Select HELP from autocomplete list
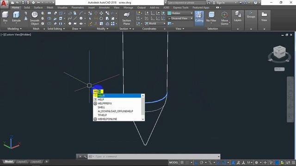Viewport: 296px width, 166px height. 117,100
